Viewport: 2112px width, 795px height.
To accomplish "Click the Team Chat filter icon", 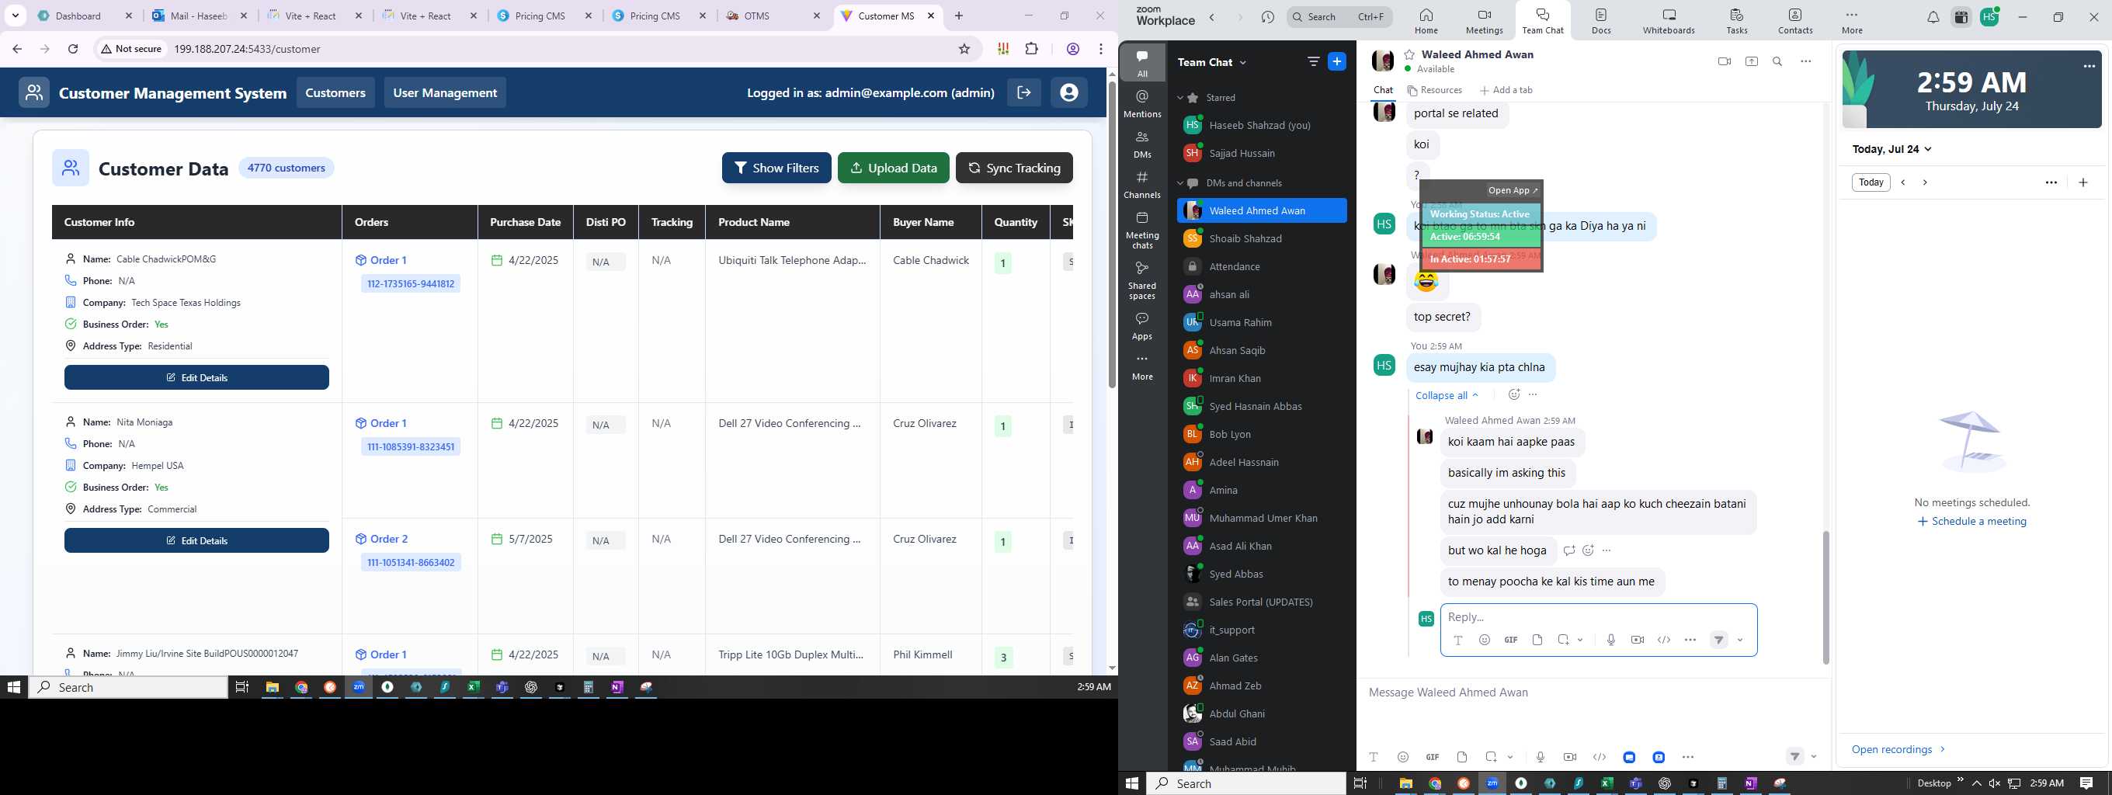I will point(1312,61).
